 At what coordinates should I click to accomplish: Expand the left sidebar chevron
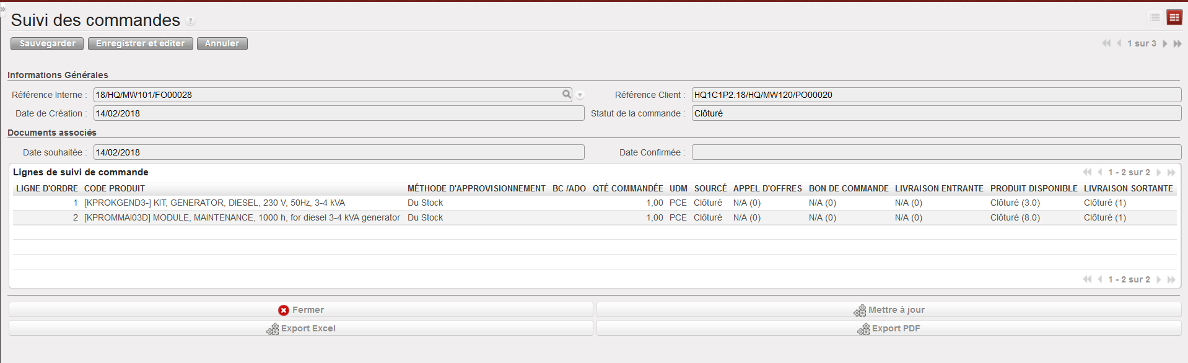click(2, 9)
